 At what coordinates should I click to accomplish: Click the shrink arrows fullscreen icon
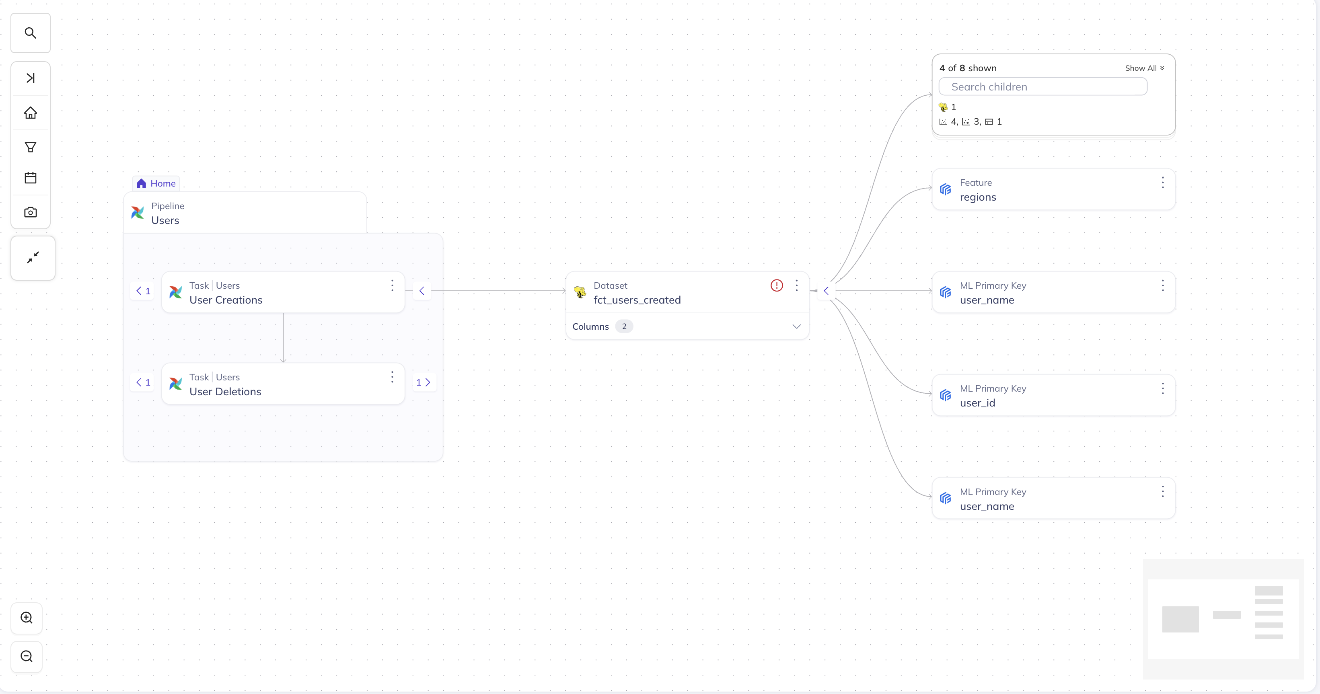click(x=33, y=258)
